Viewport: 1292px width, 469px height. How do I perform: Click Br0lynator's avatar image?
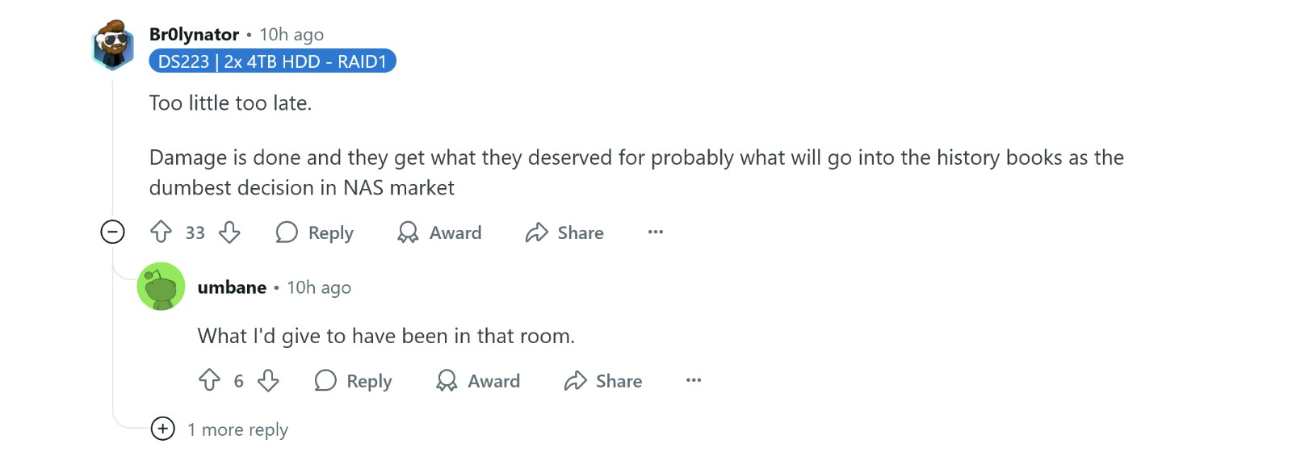113,44
